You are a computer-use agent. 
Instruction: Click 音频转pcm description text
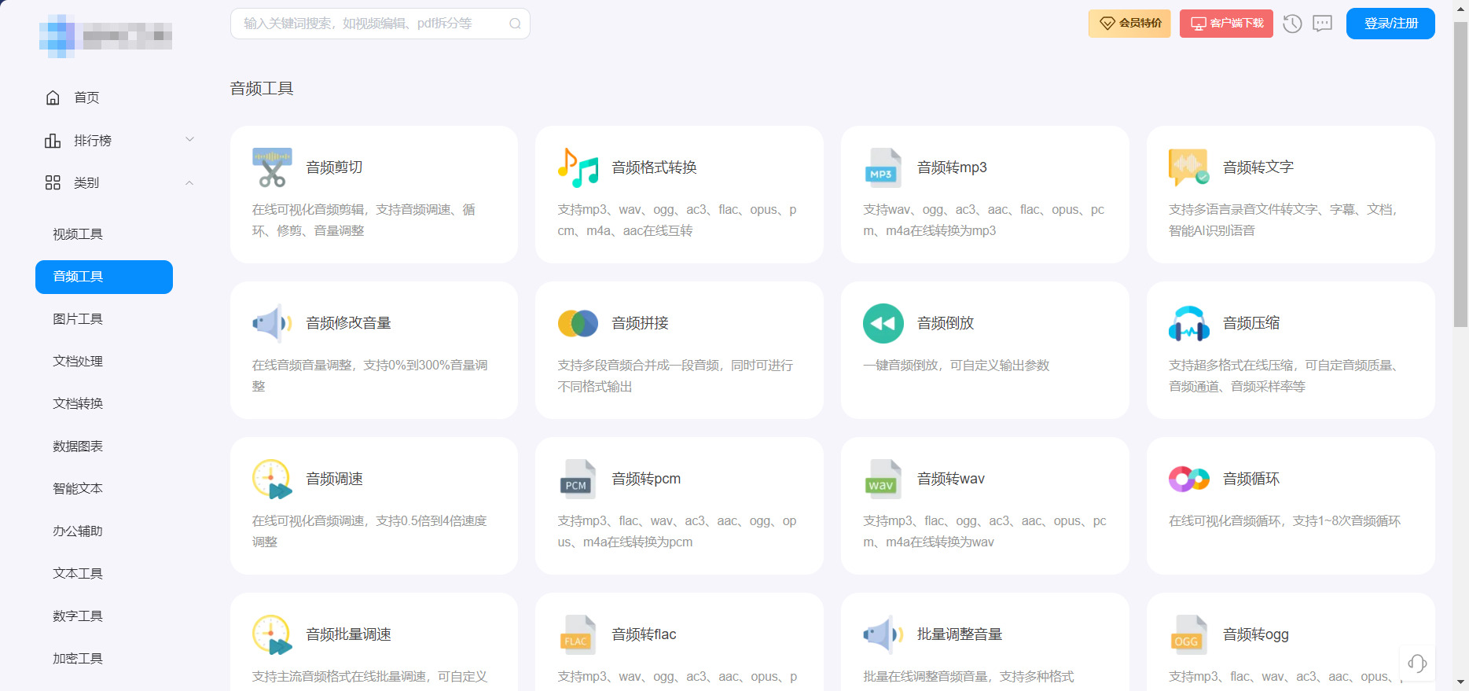(x=677, y=531)
